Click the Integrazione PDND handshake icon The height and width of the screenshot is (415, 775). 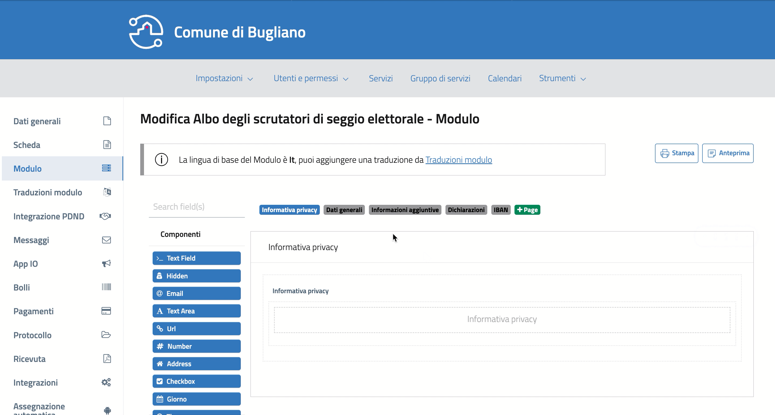click(105, 216)
